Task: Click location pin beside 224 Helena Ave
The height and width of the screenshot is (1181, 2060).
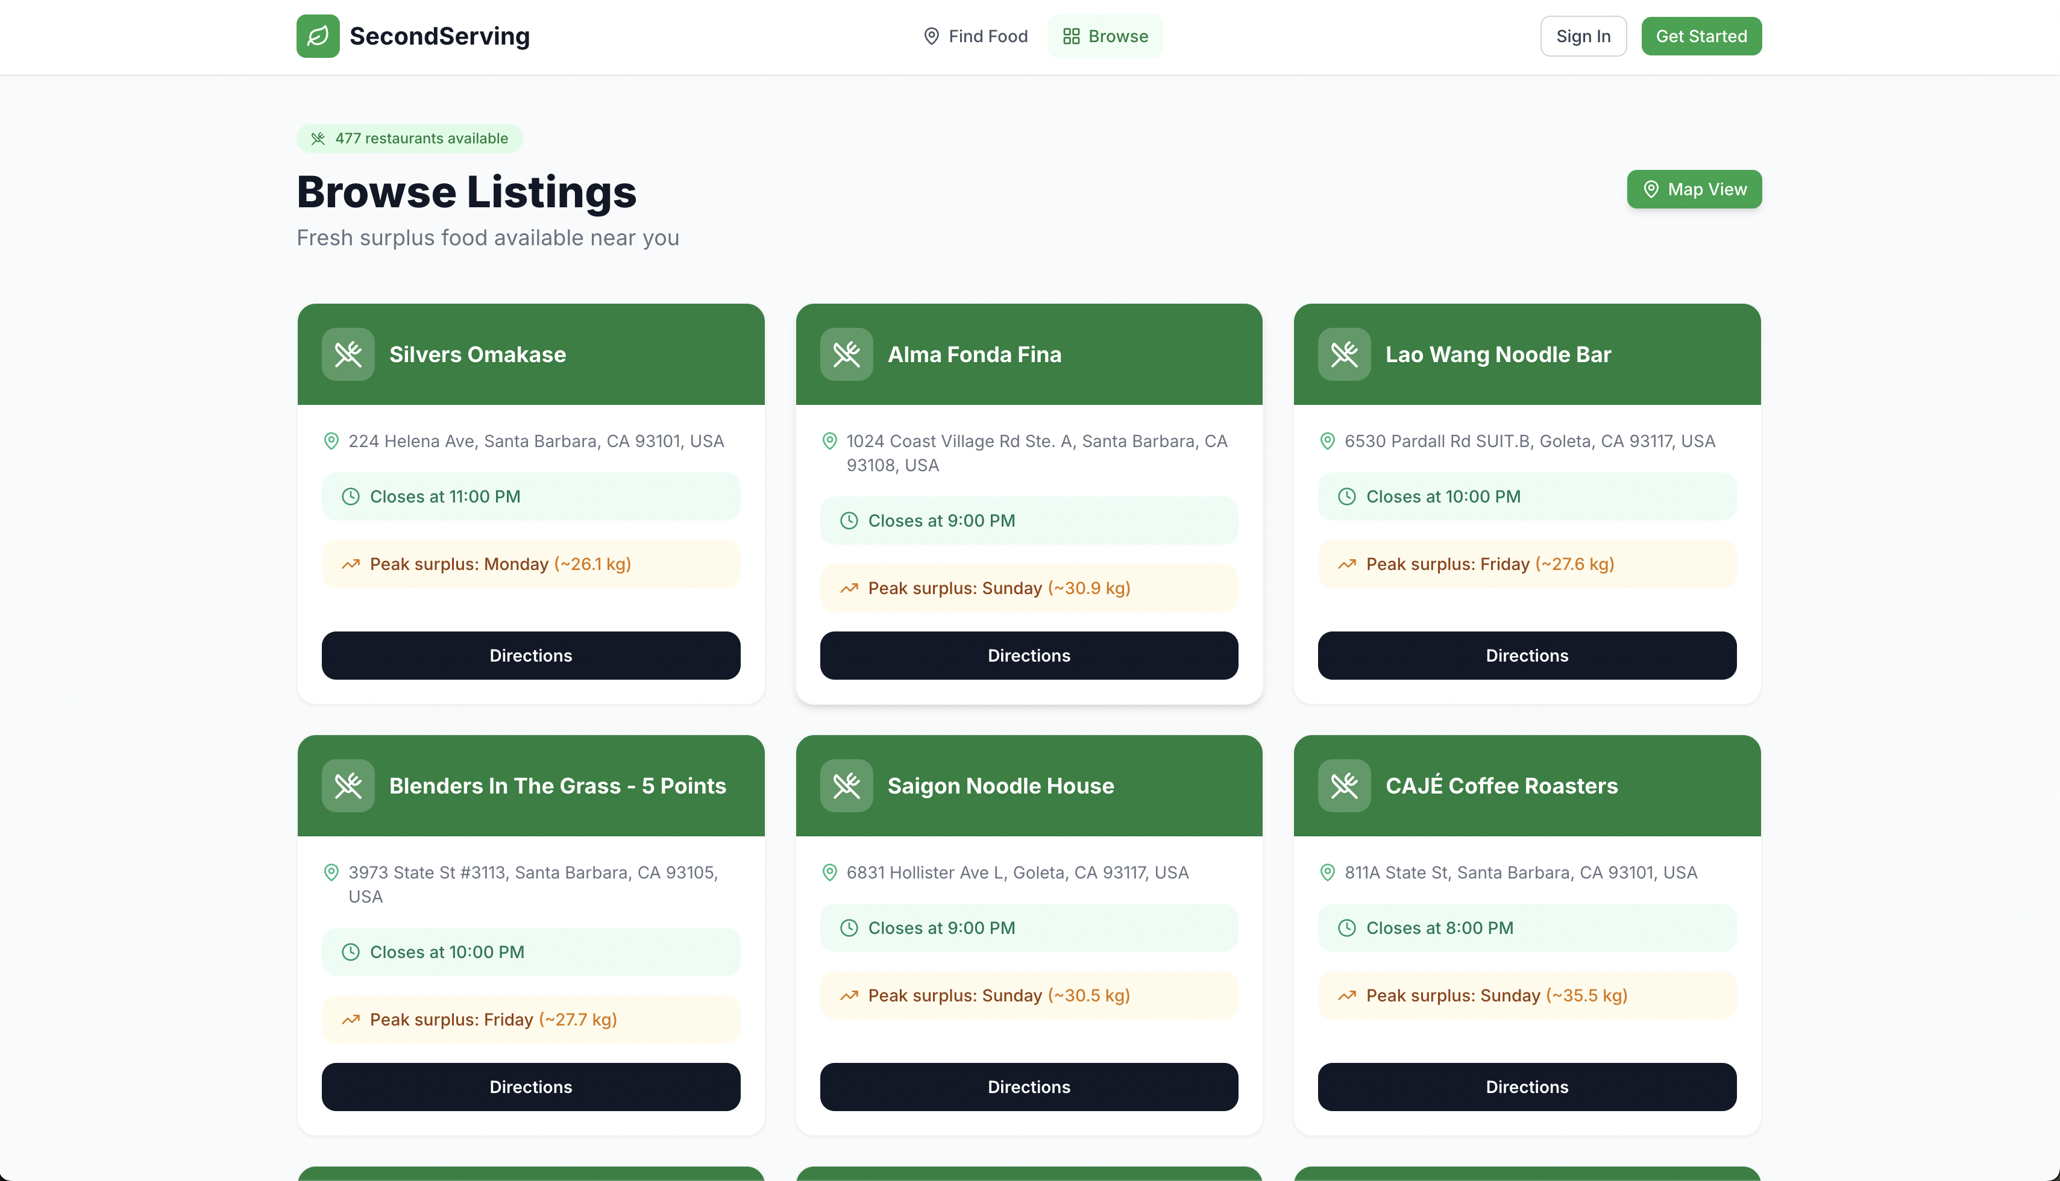Action: (331, 441)
